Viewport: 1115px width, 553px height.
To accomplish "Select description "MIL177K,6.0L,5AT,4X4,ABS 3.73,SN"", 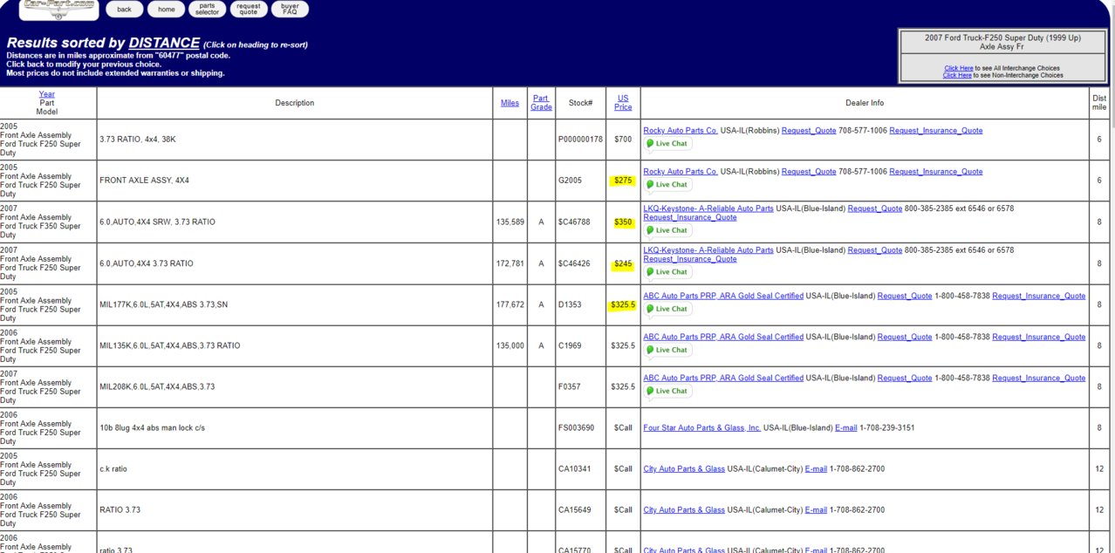I will click(163, 304).
